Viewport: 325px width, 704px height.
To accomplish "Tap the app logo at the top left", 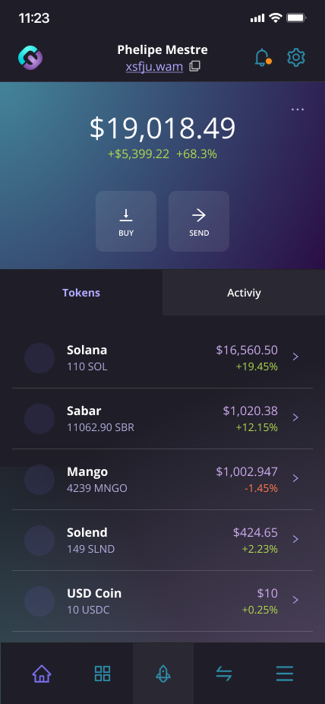I will (30, 58).
